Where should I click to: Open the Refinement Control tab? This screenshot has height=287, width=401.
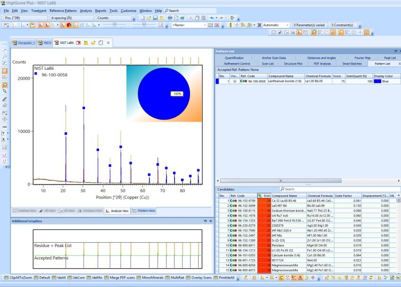click(237, 64)
